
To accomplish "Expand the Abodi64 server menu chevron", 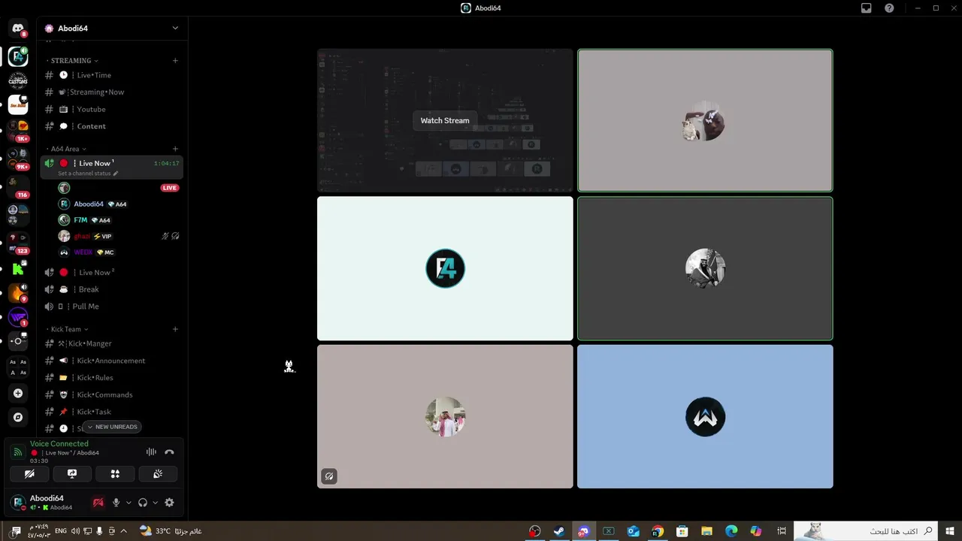I will click(x=175, y=29).
